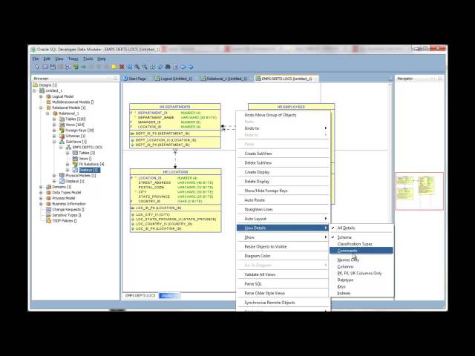Click the TSDP Policies tree icon
Image resolution: width=475 pixels, height=356 pixels.
[48, 221]
